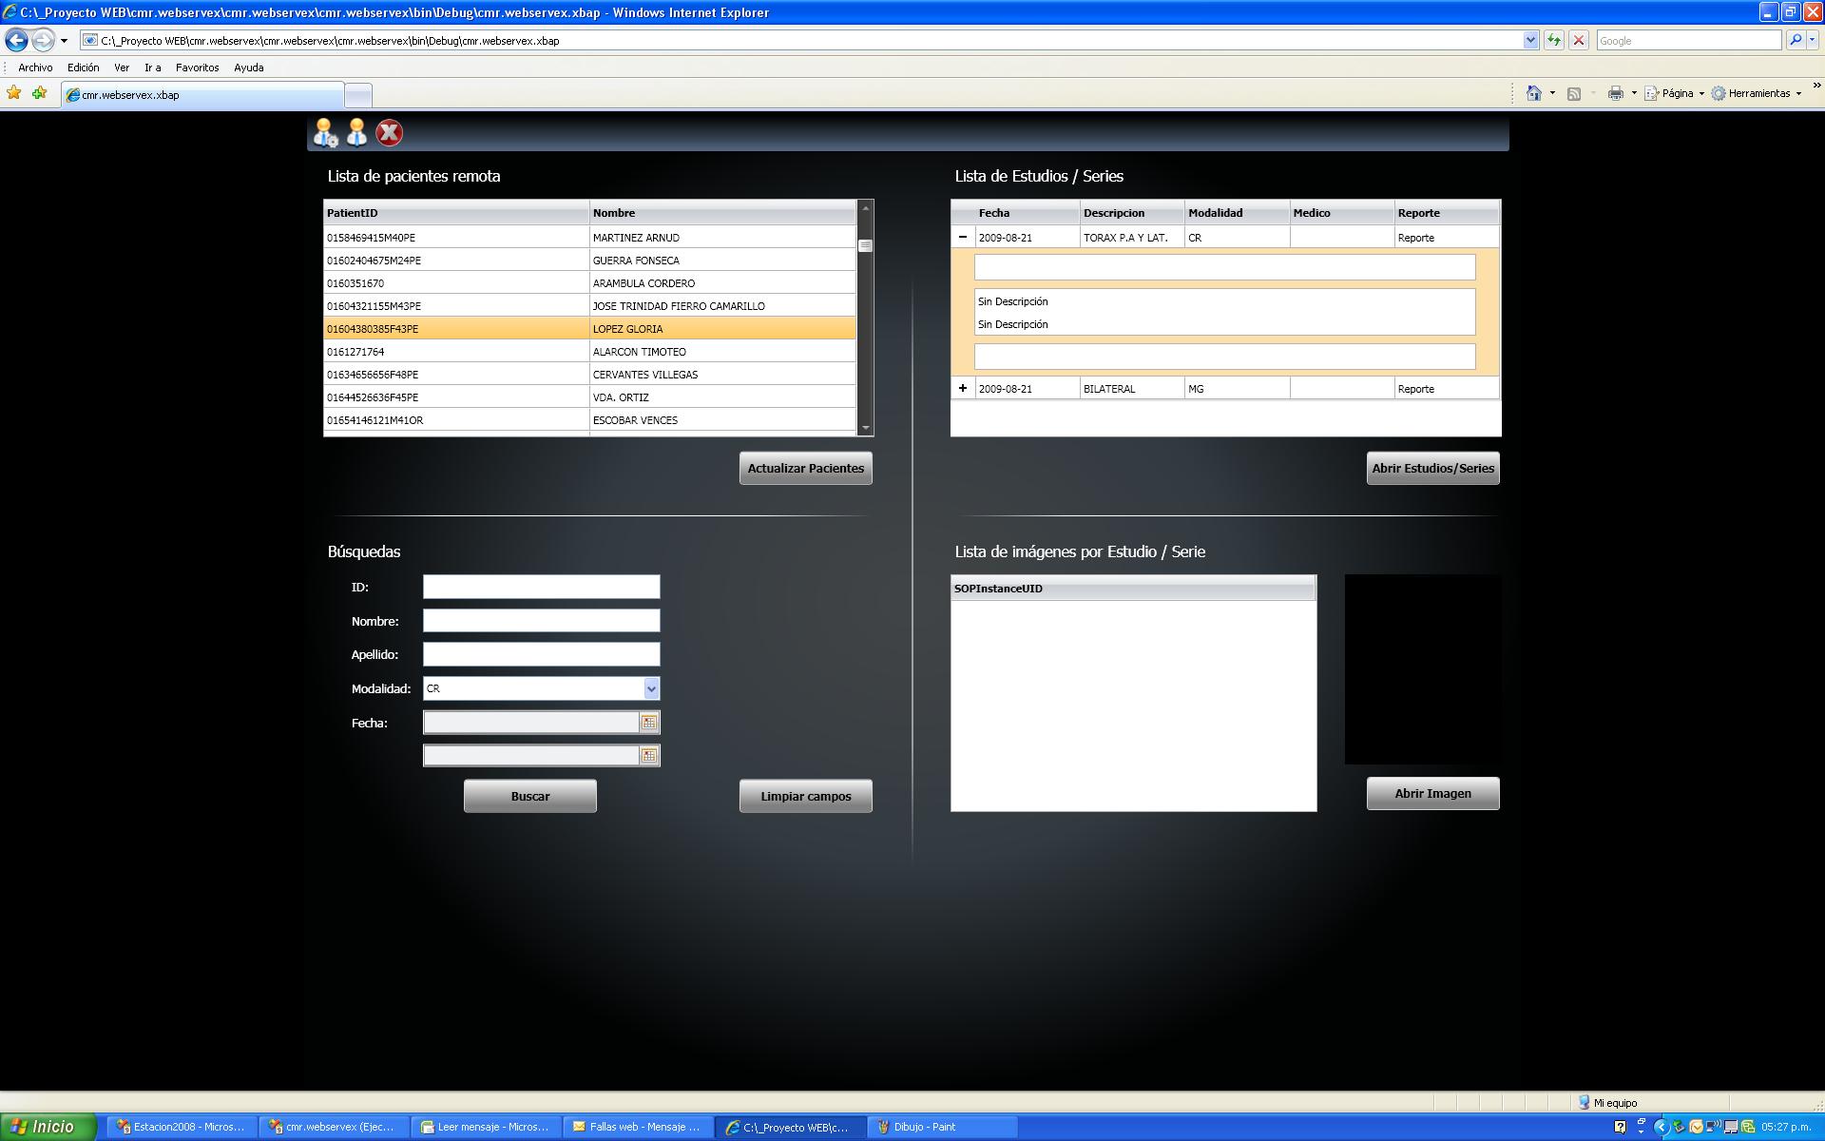Viewport: 1825px width, 1141px height.
Task: Click the user settings icon with gear
Action: click(325, 133)
